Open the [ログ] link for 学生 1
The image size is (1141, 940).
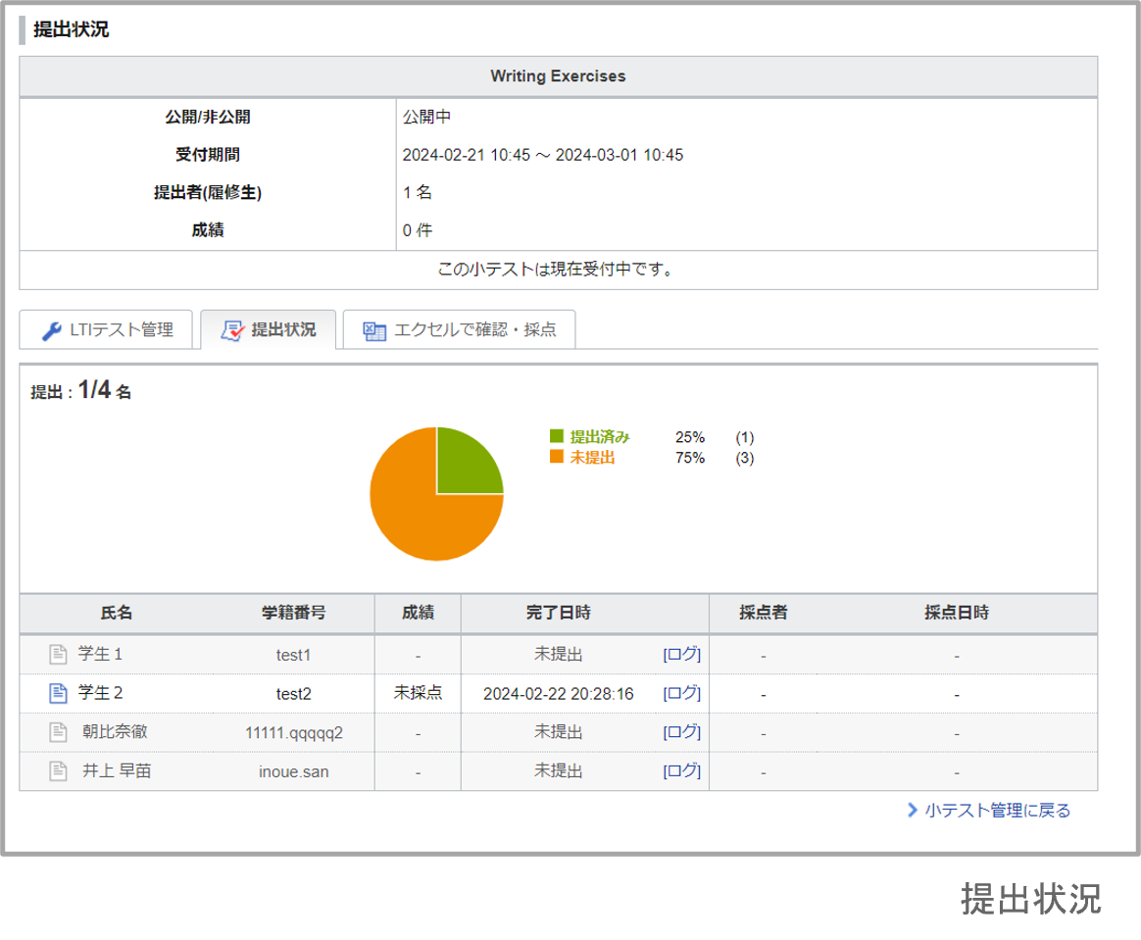pos(682,654)
